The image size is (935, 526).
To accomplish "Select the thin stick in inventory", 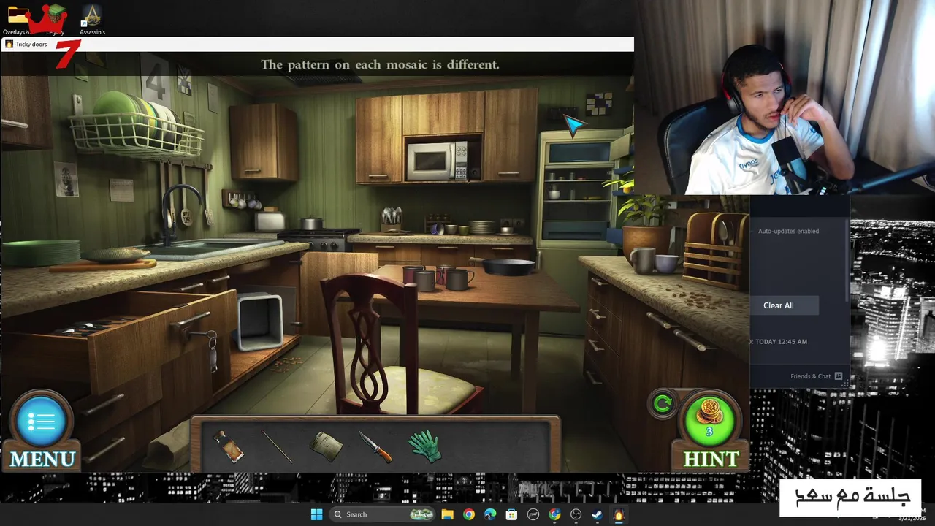I will 278,446.
